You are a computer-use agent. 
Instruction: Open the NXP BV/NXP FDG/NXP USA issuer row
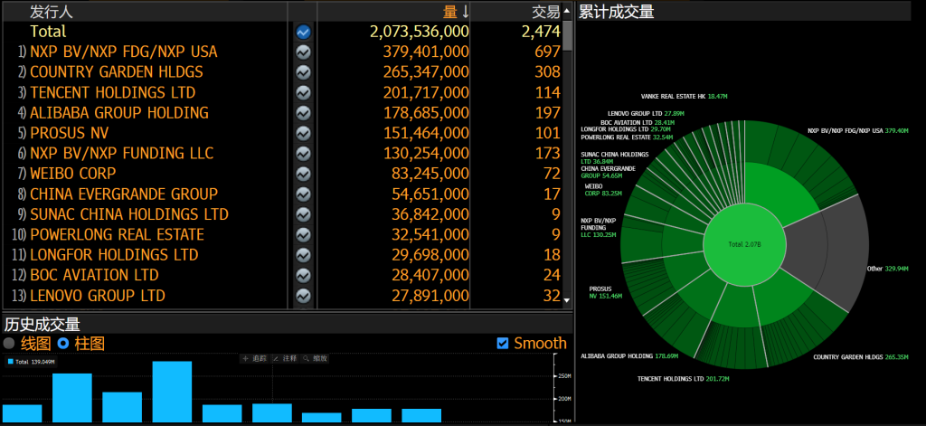[x=123, y=52]
